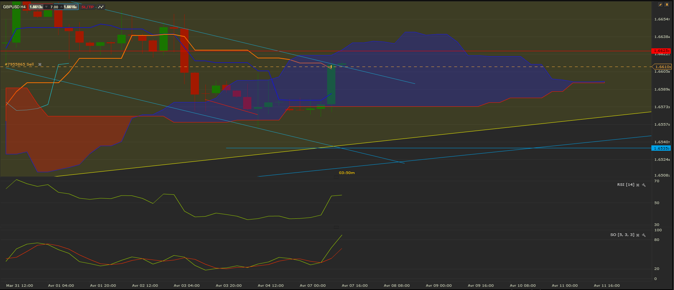Click the detach chart window icon
674x290 pixels.
click(660, 5)
